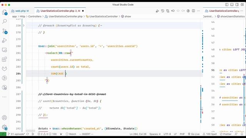246x138 pixels.
Task: Open the Git graph circular icon view
Action: tap(5, 78)
